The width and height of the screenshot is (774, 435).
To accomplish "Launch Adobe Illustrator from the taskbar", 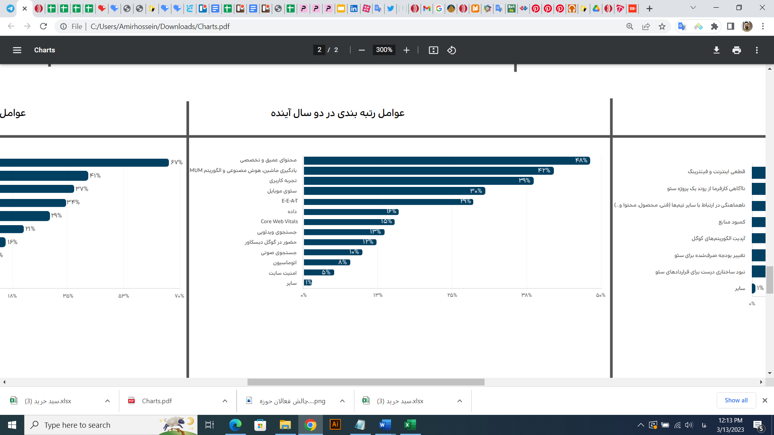I will [x=335, y=425].
